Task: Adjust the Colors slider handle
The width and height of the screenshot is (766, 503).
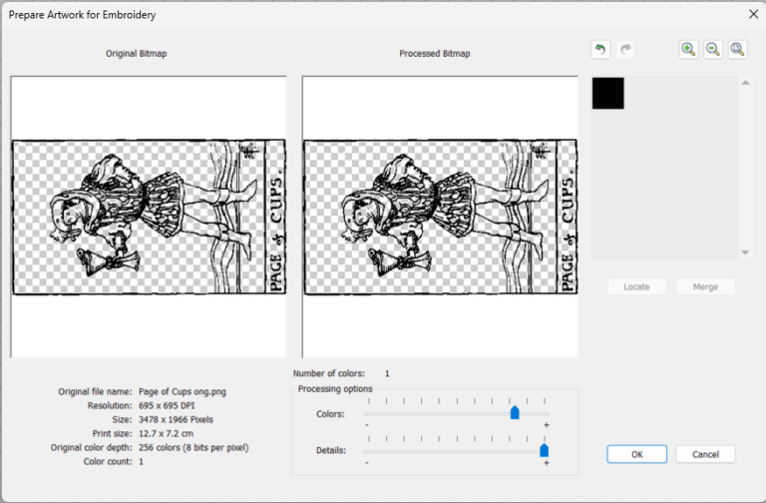Action: pyautogui.click(x=515, y=412)
